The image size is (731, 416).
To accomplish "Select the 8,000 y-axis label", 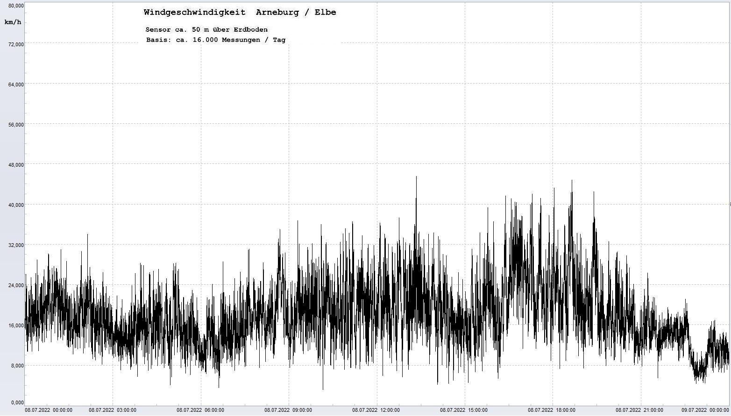I will (x=17, y=366).
